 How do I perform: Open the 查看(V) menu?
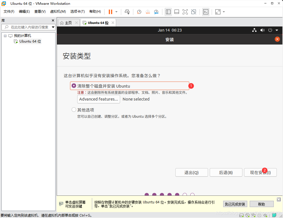[x=40, y=12]
